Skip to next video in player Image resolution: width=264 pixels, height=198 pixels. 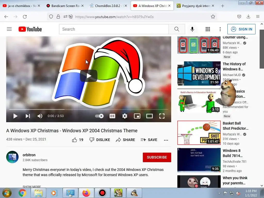pyautogui.click(x=28, y=116)
